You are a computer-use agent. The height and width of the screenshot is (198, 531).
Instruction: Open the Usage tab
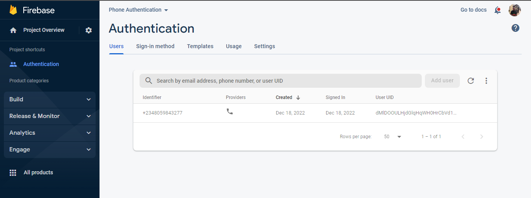point(234,46)
